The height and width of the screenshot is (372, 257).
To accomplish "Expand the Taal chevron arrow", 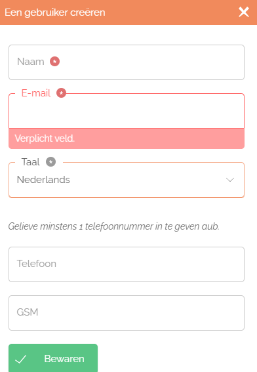I will coord(230,180).
